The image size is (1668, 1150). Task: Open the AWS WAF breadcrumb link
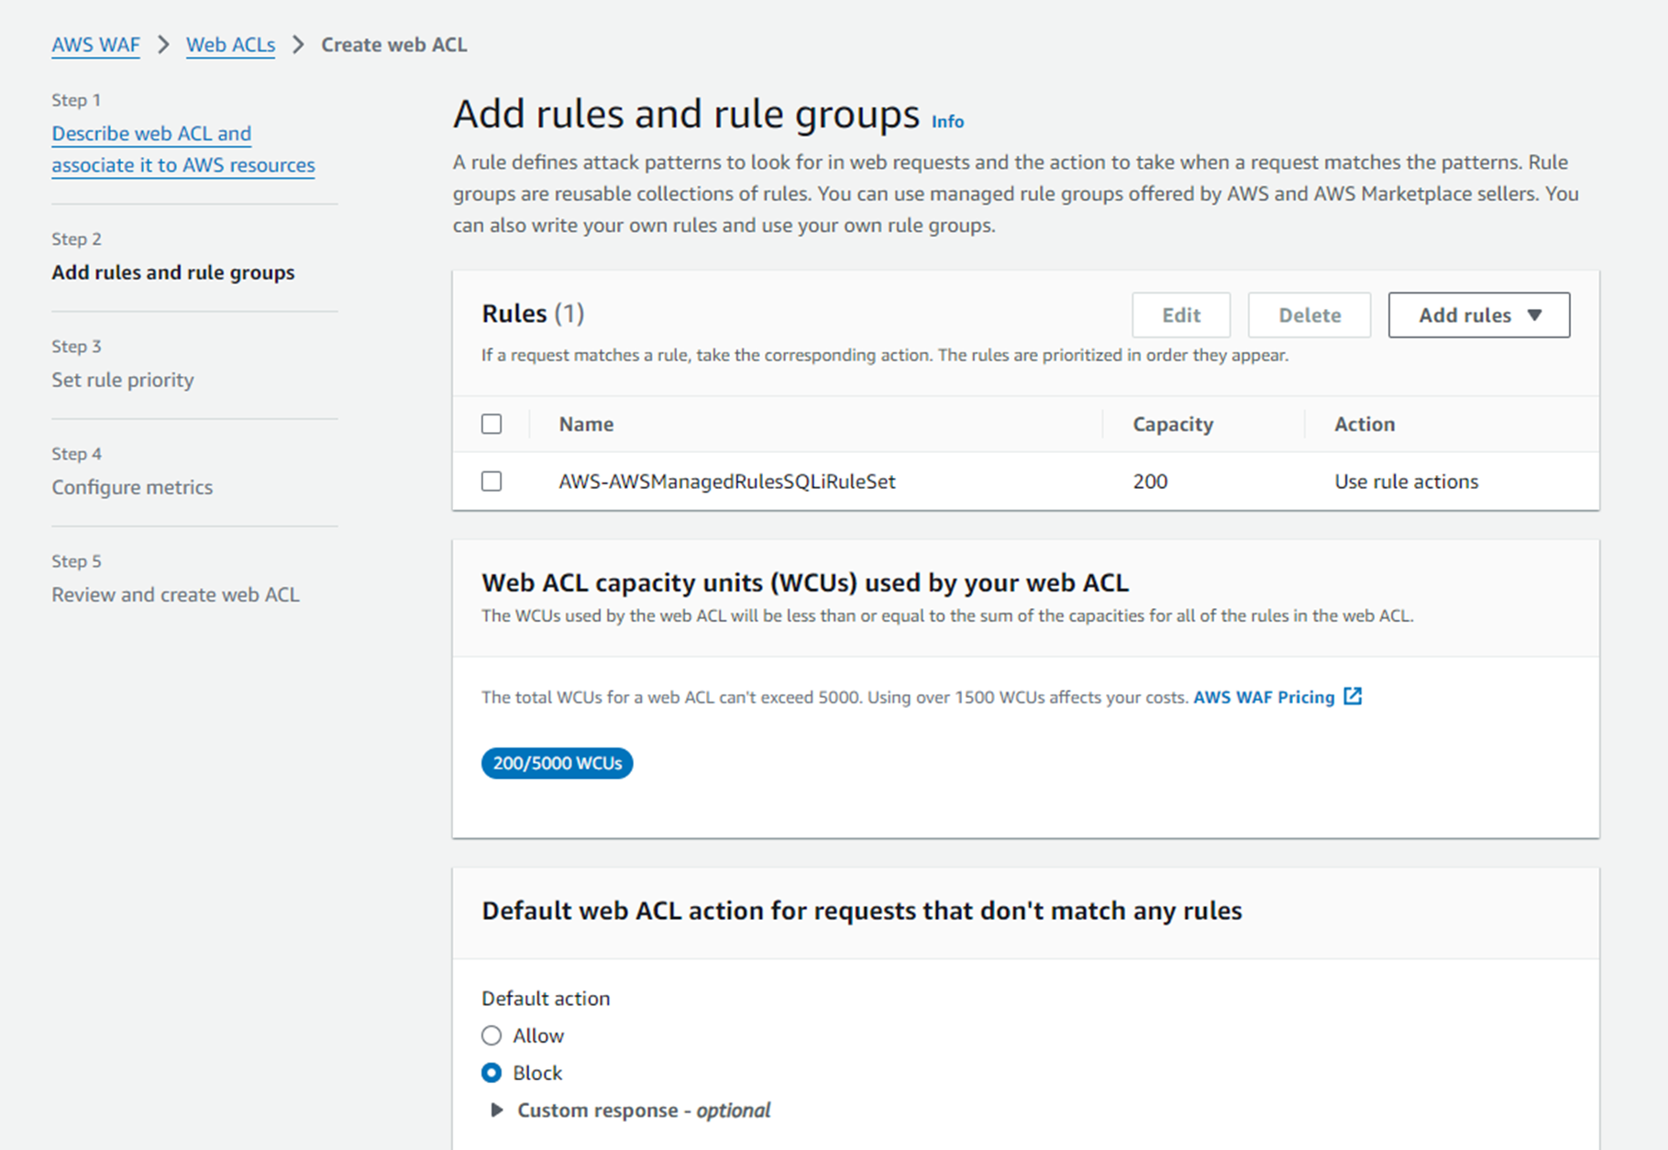[95, 45]
